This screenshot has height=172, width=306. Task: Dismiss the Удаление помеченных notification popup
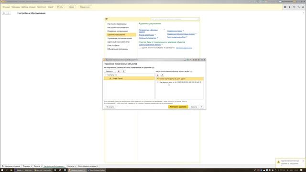[x=303, y=161]
